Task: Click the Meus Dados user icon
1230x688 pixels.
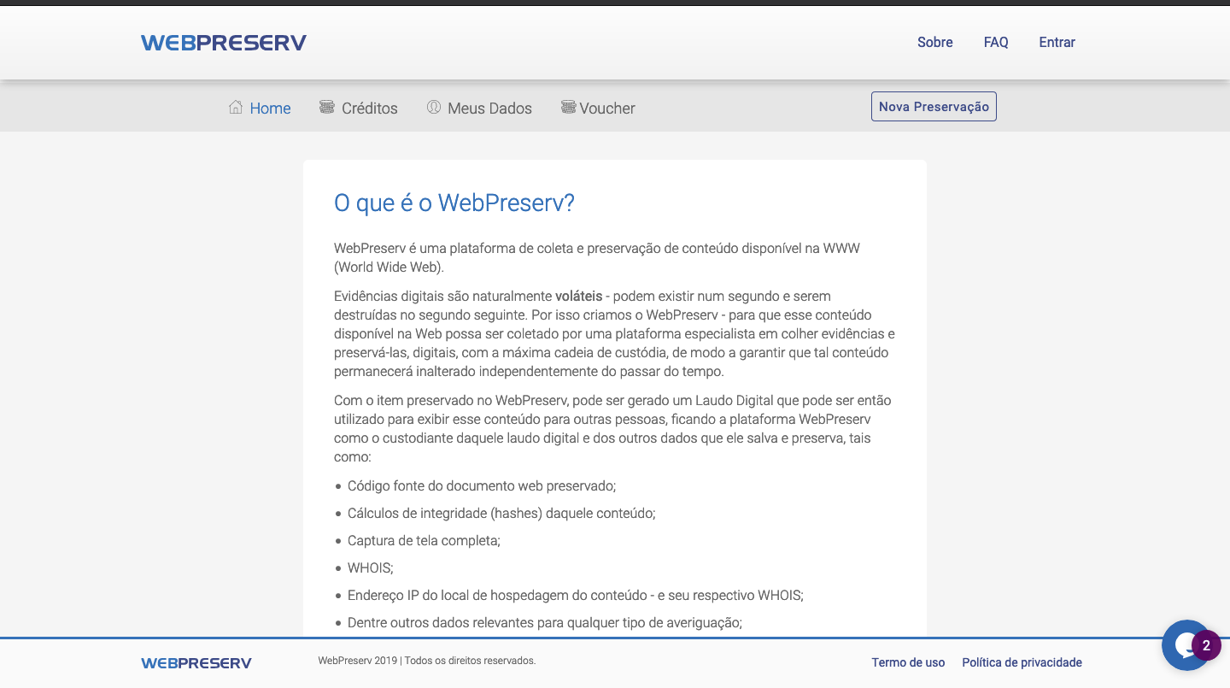Action: (434, 107)
